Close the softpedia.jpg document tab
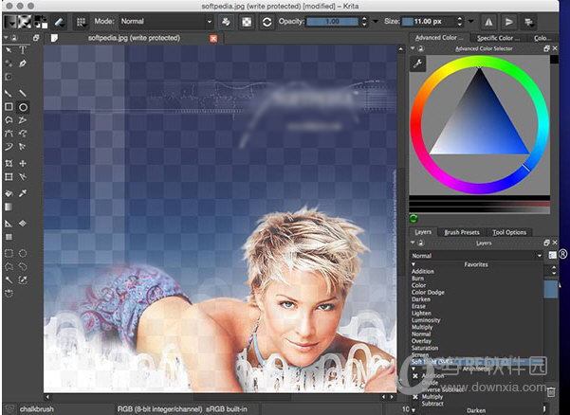This screenshot has height=415, width=570. 213,39
